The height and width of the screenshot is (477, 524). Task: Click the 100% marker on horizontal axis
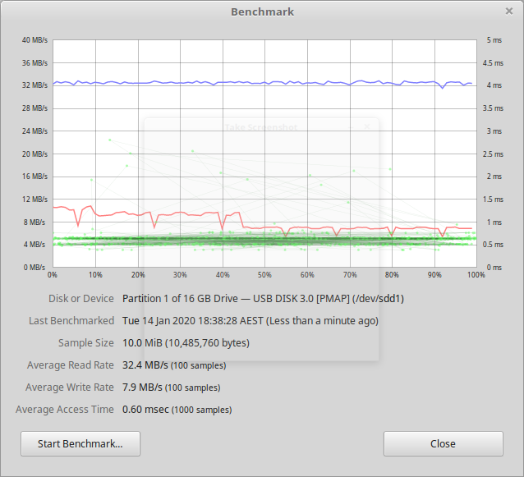coord(475,275)
